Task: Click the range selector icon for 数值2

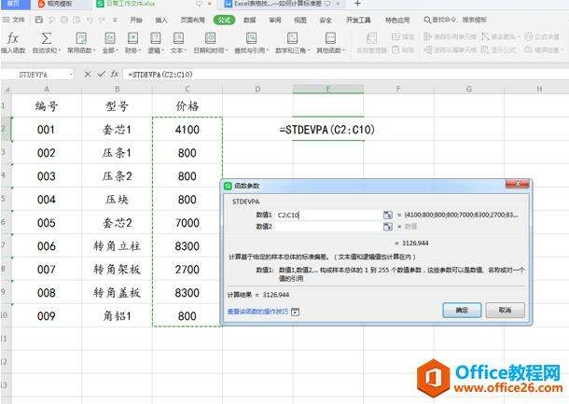Action: [x=387, y=227]
